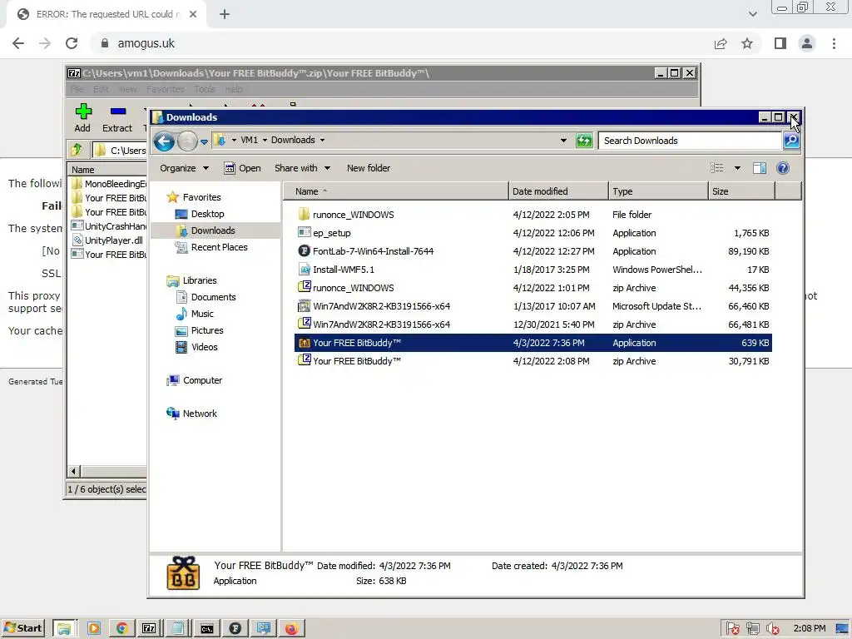The image size is (852, 639).
Task: Select Your FREE BitBuddy zip archive
Action: point(533,361)
